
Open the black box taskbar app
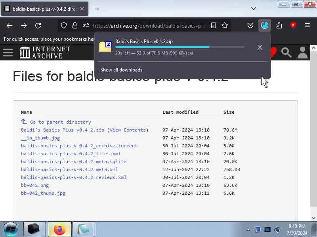[x=34, y=229]
